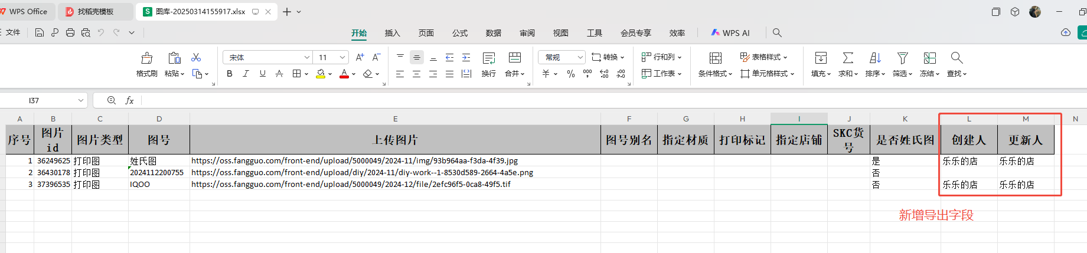Open the Page (页面) ribbon tab
1087x253 pixels.
(426, 33)
